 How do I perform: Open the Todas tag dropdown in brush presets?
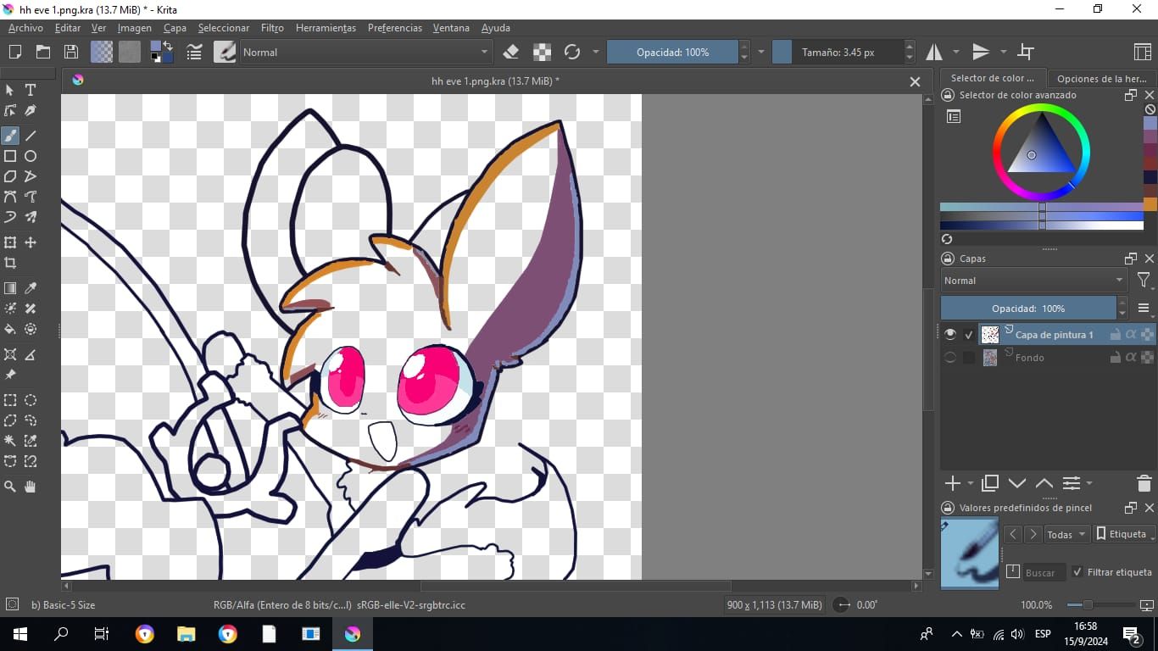tap(1066, 534)
